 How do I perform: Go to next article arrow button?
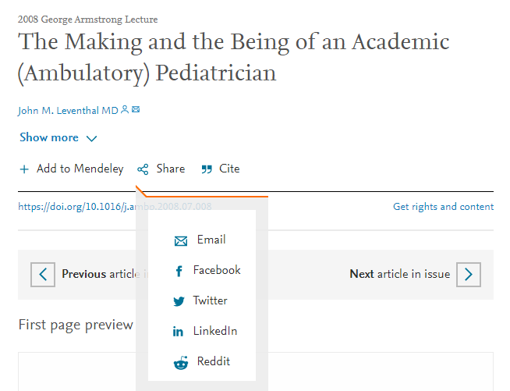pos(469,275)
